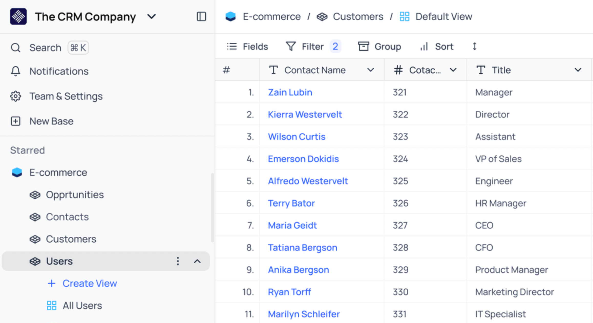Open the Fields toolbar option
The width and height of the screenshot is (593, 323).
pyautogui.click(x=247, y=46)
